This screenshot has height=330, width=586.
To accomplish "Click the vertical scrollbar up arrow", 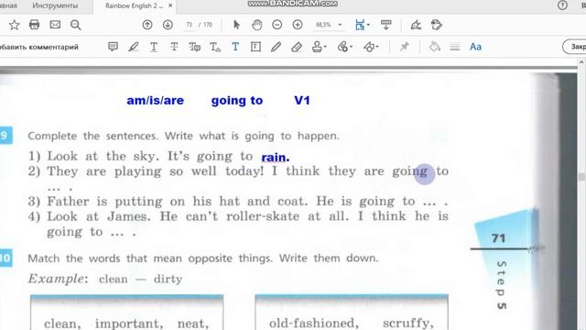I will [581, 63].
